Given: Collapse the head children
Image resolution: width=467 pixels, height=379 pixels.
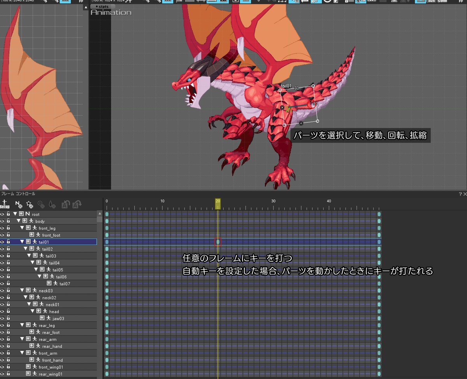Looking at the screenshot, I should [x=33, y=311].
